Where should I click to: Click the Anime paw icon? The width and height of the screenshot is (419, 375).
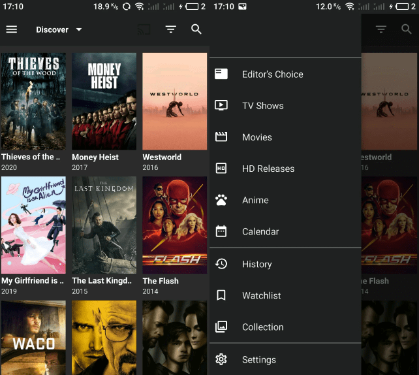coord(221,200)
